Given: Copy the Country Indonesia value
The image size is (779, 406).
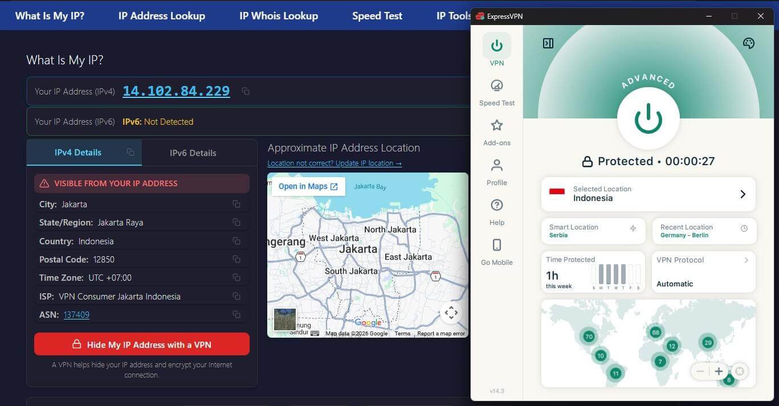Looking at the screenshot, I should pyautogui.click(x=236, y=241).
